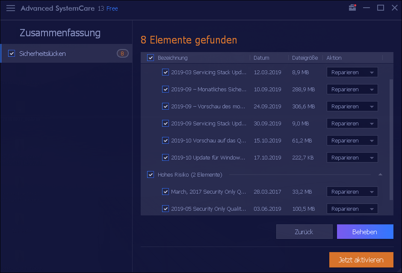Click the Aktion column header
The image size is (402, 273).
click(334, 58)
